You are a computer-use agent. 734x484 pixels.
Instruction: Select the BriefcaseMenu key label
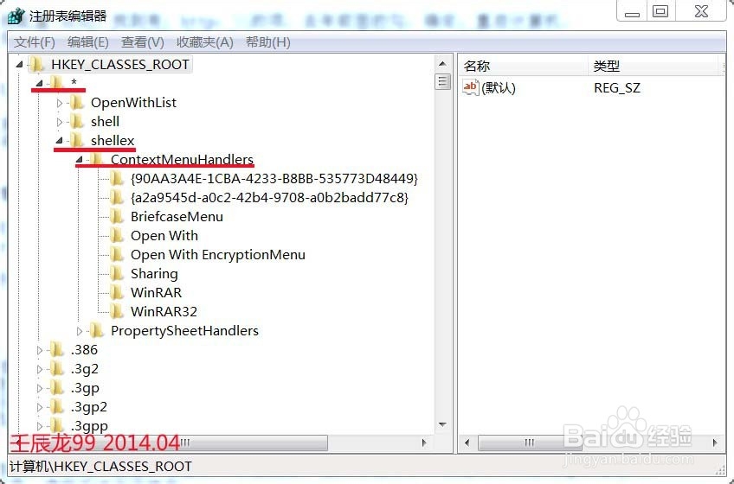[177, 217]
